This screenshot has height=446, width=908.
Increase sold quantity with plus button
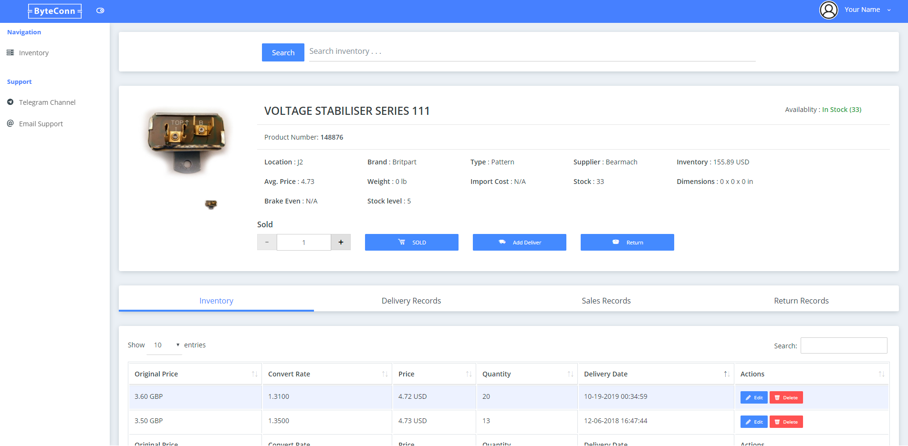tap(341, 242)
